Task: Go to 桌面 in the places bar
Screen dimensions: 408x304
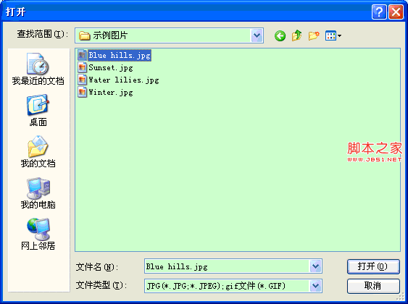Action: pos(38,111)
